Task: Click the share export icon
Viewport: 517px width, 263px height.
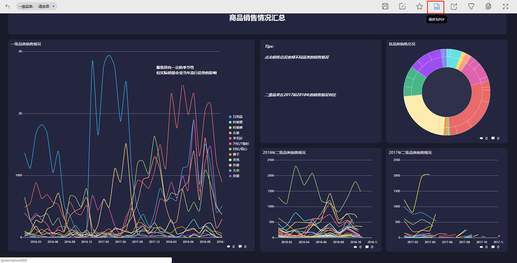Action: point(454,6)
